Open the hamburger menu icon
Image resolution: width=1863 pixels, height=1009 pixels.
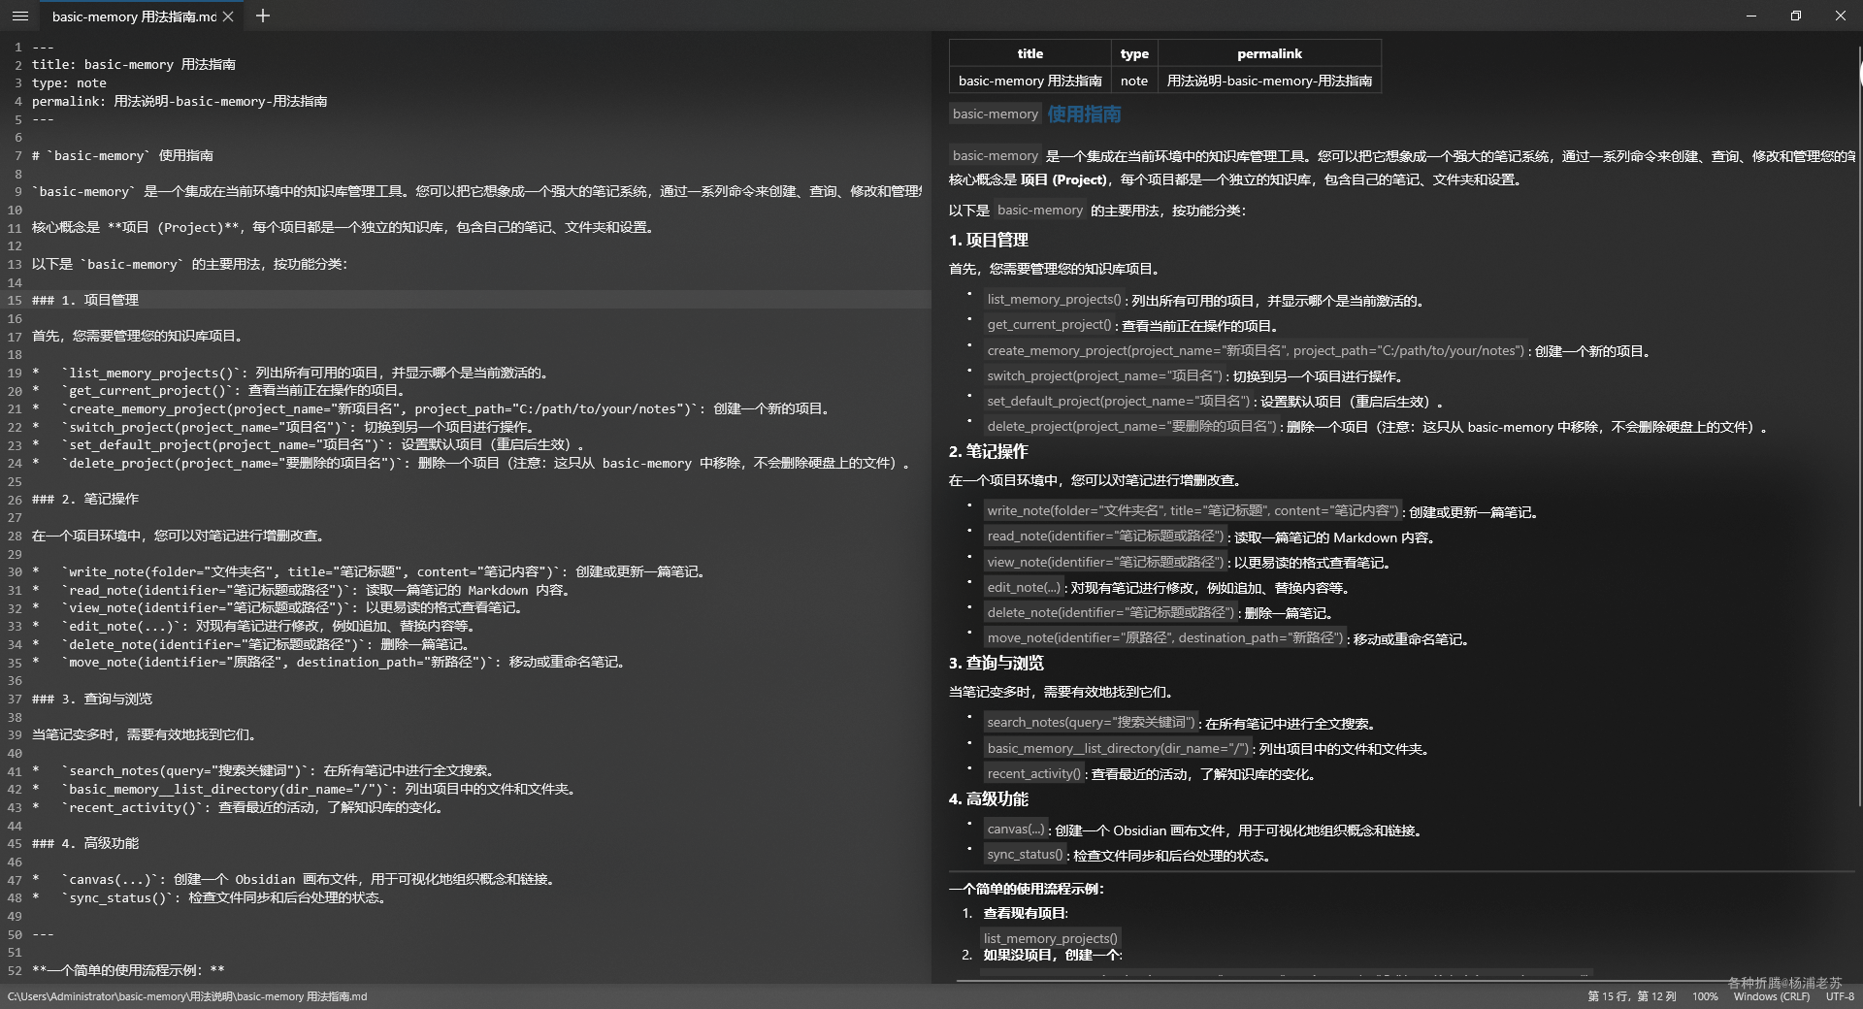click(19, 16)
